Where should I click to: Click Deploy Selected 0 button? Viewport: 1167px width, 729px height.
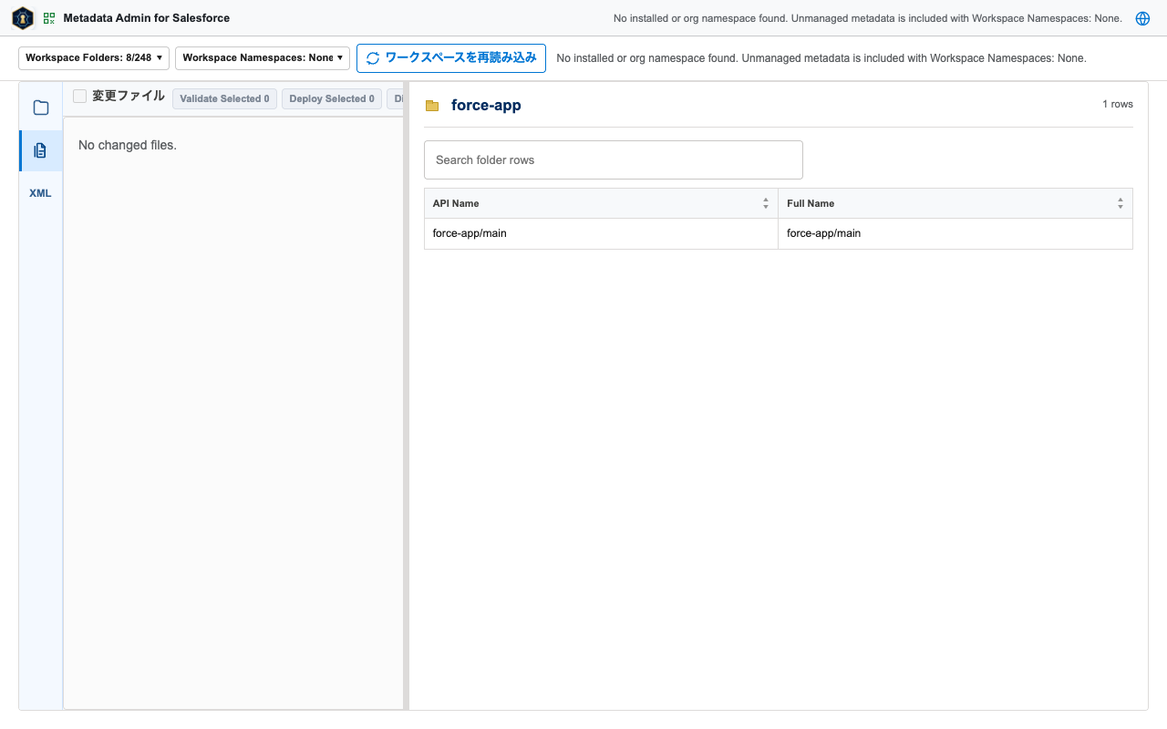[332, 99]
